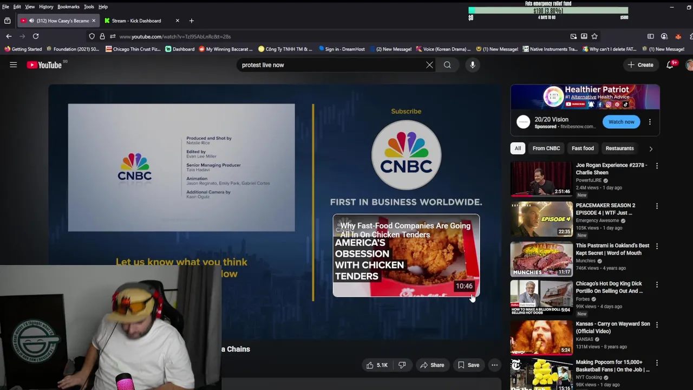Screen dimensions: 693x390
Task: Open site permissions icon in address bar
Action: tap(112, 36)
